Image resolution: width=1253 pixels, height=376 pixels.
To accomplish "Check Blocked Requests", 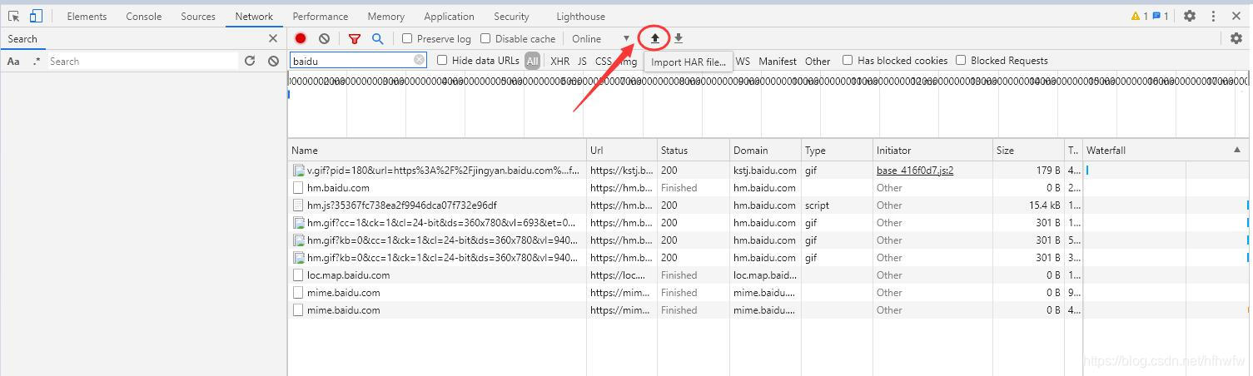I will coord(961,60).
